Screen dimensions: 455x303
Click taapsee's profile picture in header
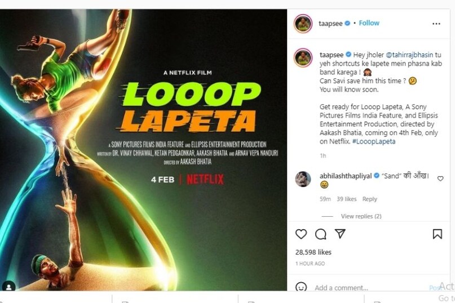tap(303, 24)
